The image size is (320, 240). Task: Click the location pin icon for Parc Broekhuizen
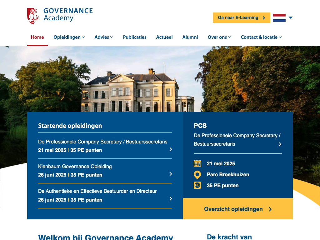[x=197, y=175]
